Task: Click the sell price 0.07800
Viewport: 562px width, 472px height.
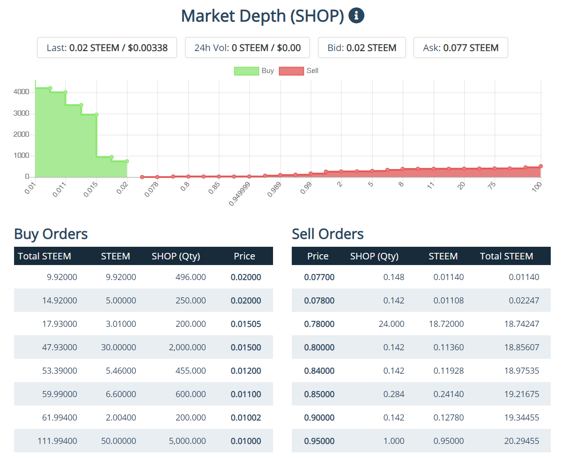Action: click(319, 300)
